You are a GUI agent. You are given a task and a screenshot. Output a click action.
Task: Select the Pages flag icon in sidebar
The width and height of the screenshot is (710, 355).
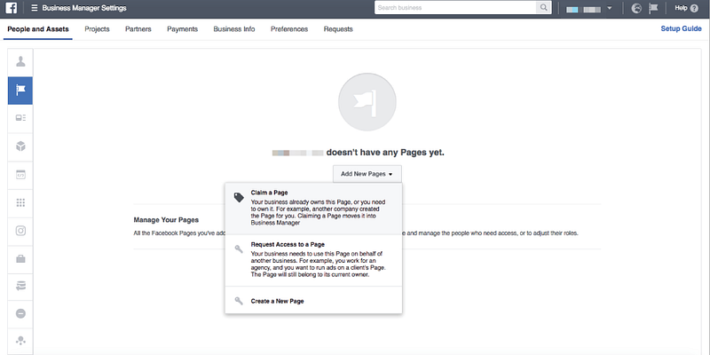20,91
